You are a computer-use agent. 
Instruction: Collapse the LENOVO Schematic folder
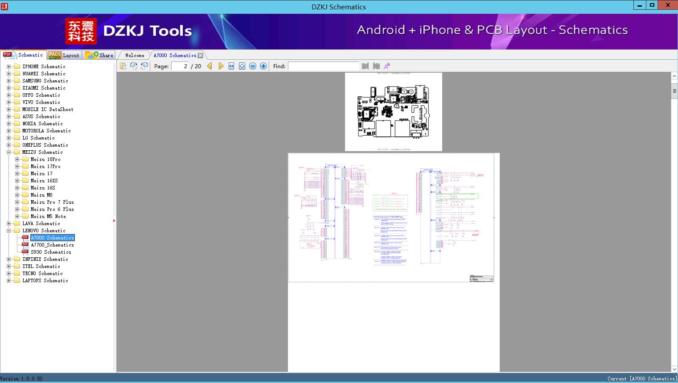8,231
